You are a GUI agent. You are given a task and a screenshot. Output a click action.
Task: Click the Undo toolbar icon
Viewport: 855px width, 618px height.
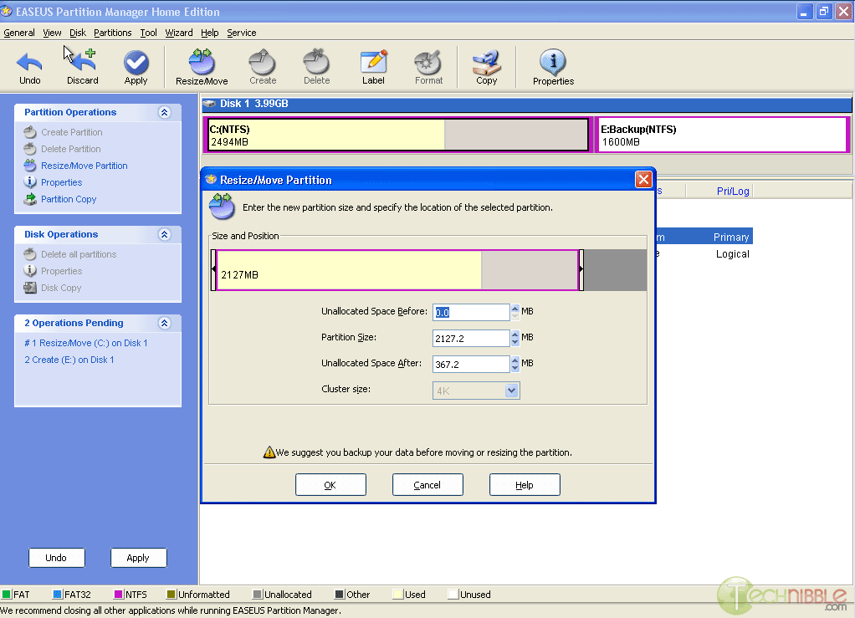tap(29, 67)
